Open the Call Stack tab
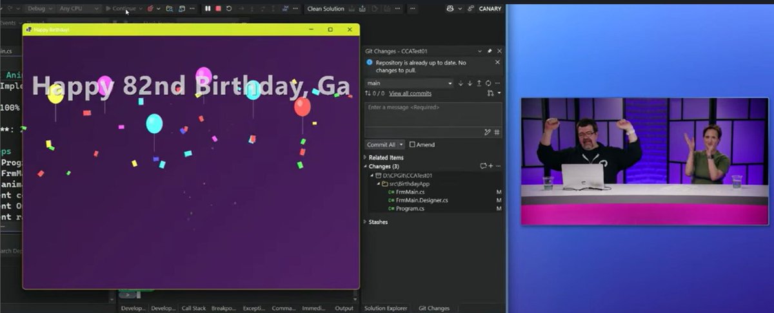Image resolution: width=774 pixels, height=313 pixels. pyautogui.click(x=193, y=308)
